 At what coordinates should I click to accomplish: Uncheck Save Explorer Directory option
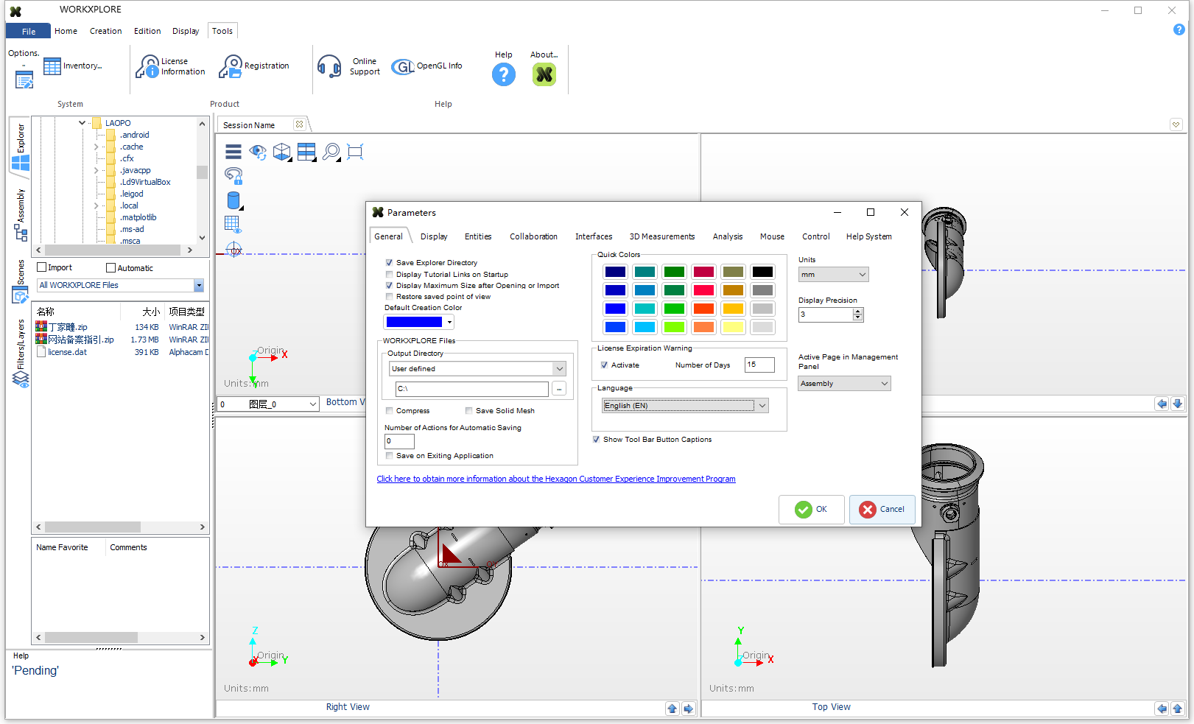[x=389, y=262]
